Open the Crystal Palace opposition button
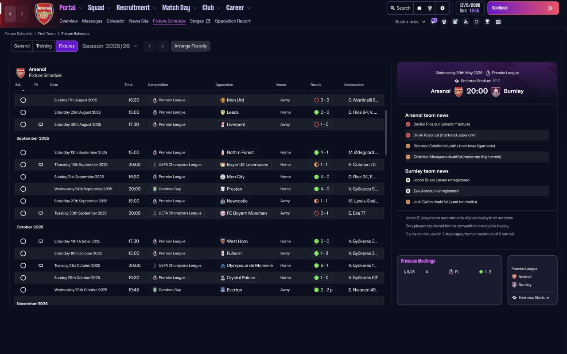This screenshot has width=567, height=354. point(238,278)
